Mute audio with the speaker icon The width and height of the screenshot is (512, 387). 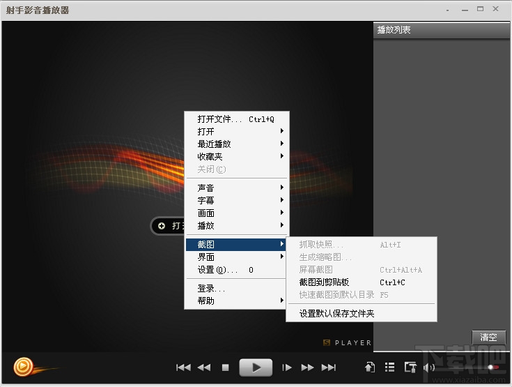tap(428, 367)
